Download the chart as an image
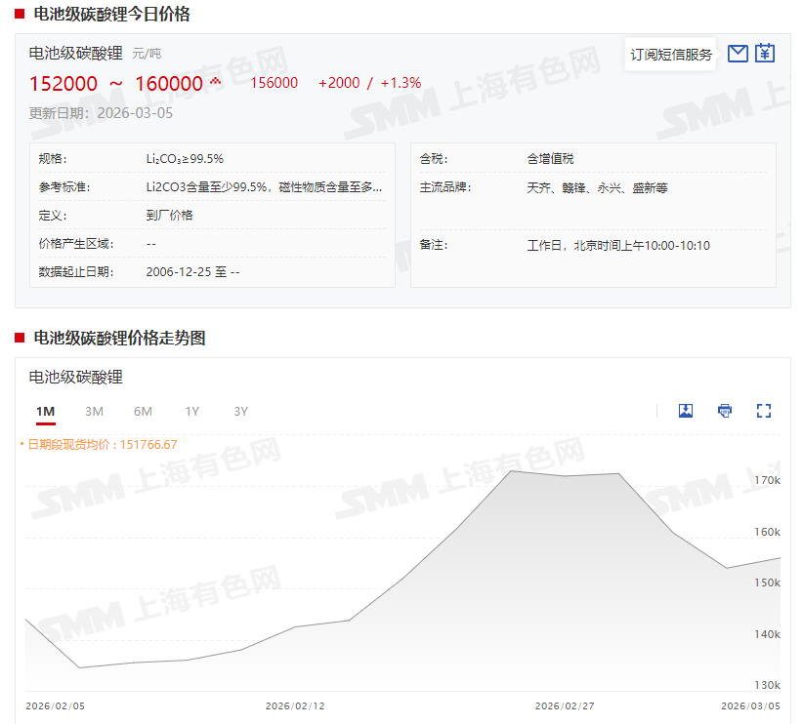803x724 pixels. [686, 411]
